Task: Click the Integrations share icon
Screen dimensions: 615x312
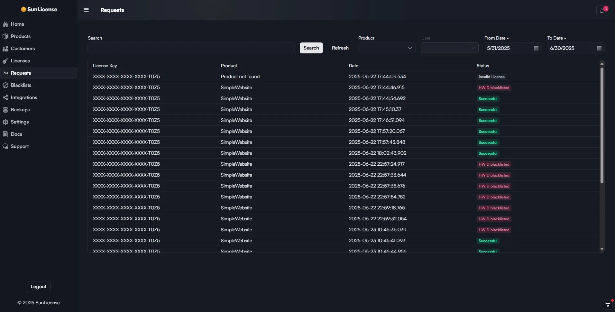Action: [5, 97]
